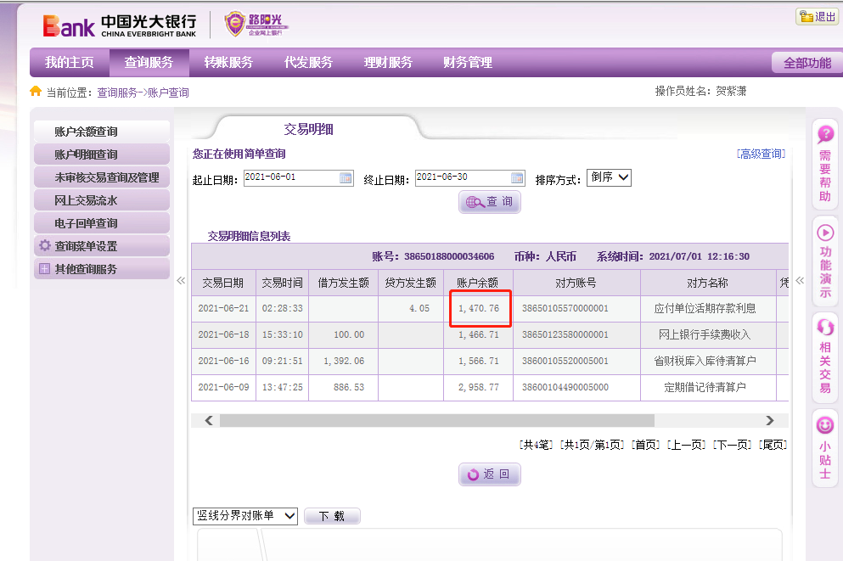Open the 转账服务 menu tab
The image size is (843, 561).
pyautogui.click(x=228, y=63)
